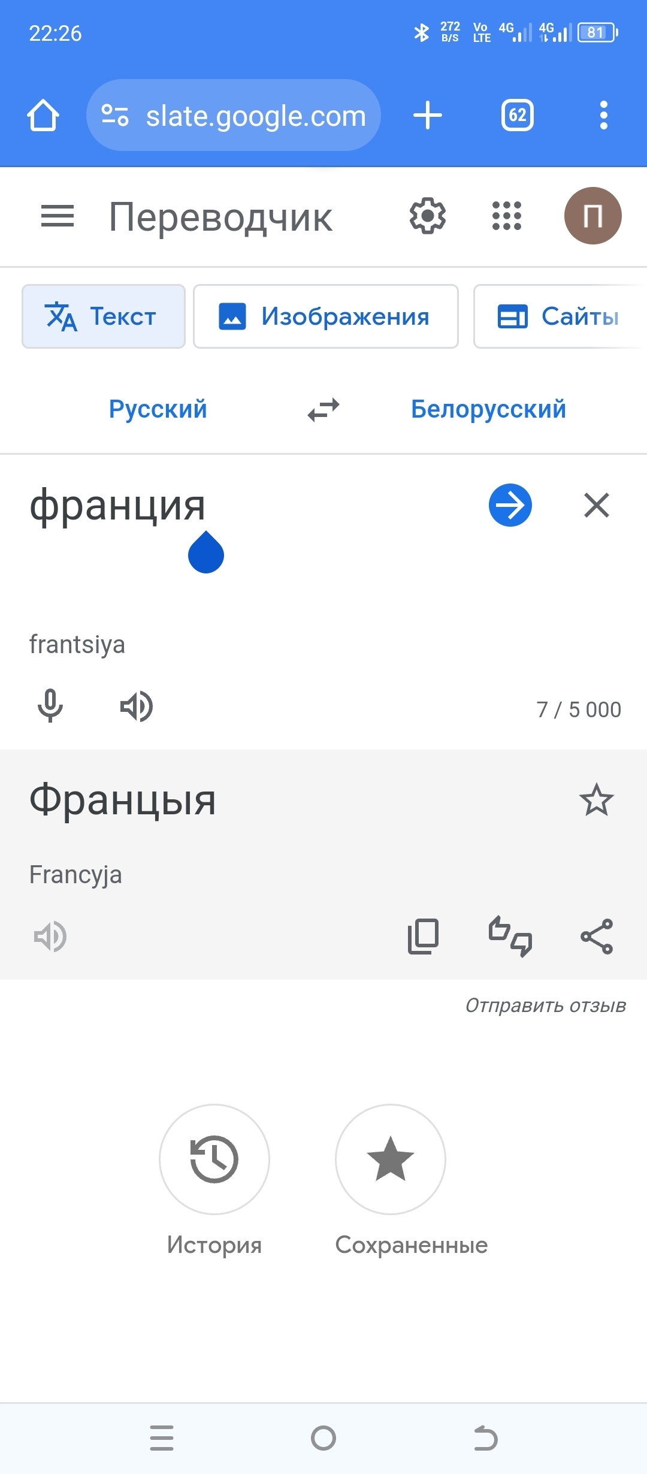Open the Русский source language selector
Screen dimensions: 647x1474
tap(158, 410)
